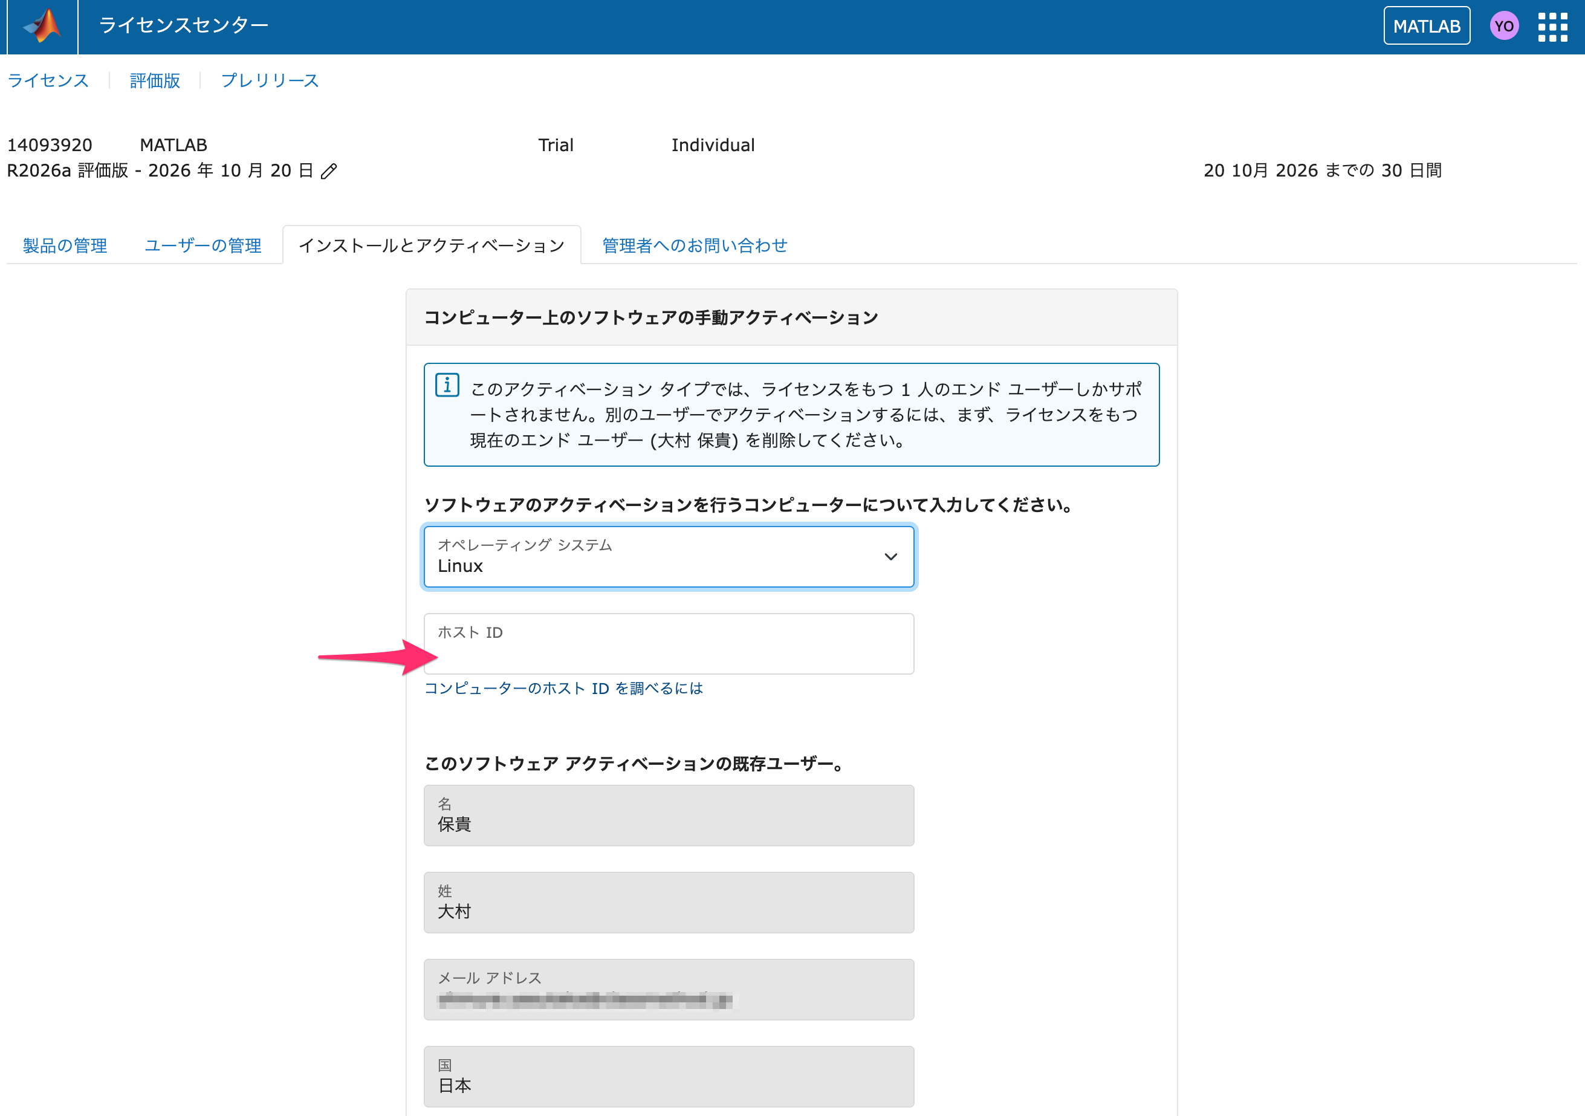
Task: Select the インストールとアクティベーション tab
Action: pos(432,245)
